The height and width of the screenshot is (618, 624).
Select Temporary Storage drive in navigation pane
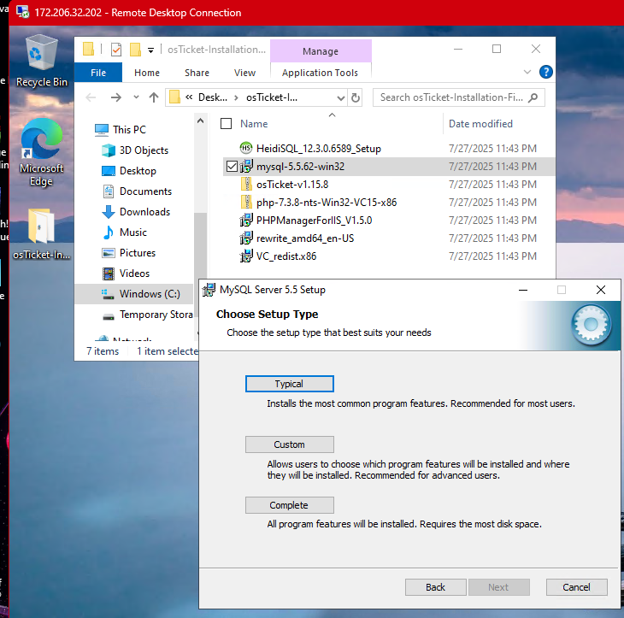pyautogui.click(x=147, y=315)
